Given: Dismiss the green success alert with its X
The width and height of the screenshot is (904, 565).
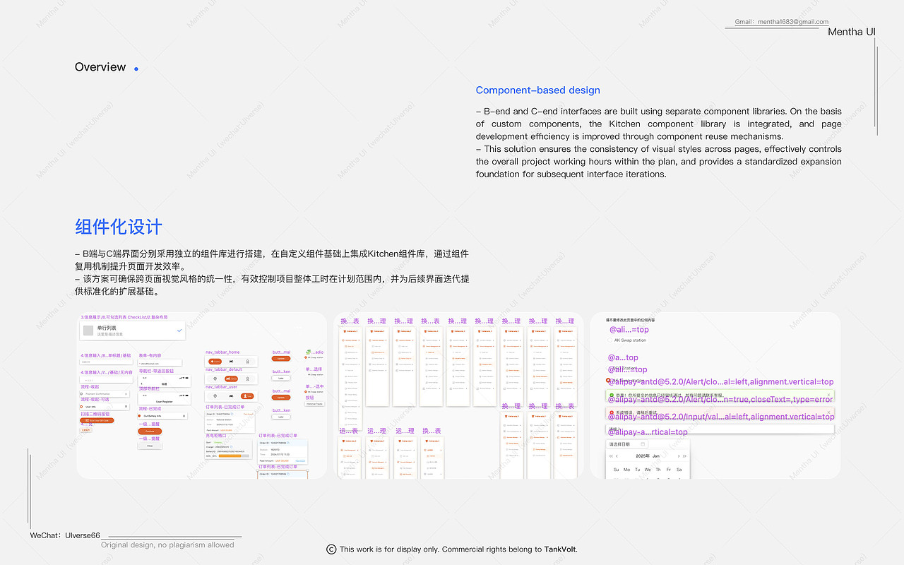Looking at the screenshot, I should 828,395.
